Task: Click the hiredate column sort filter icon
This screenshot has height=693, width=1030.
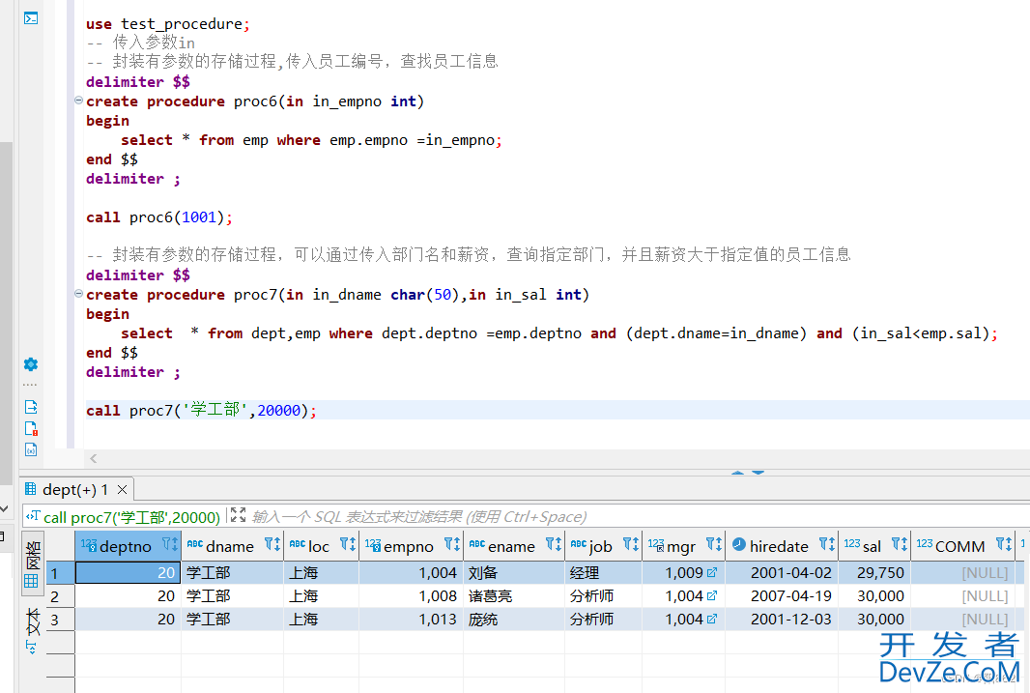Action: [827, 544]
